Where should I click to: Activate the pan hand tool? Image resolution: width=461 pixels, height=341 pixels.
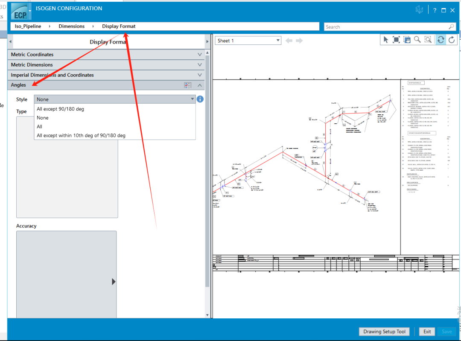407,40
